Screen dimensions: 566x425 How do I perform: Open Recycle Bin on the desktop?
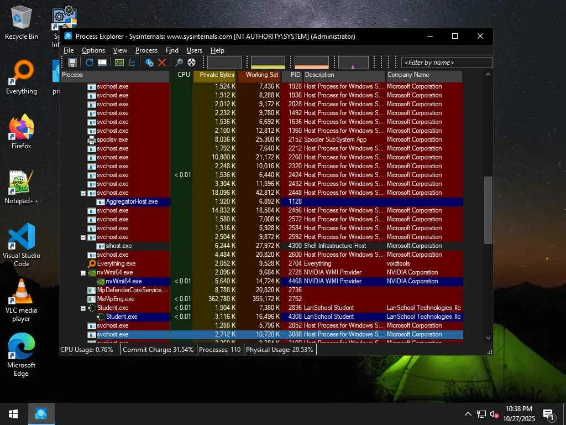[x=22, y=22]
